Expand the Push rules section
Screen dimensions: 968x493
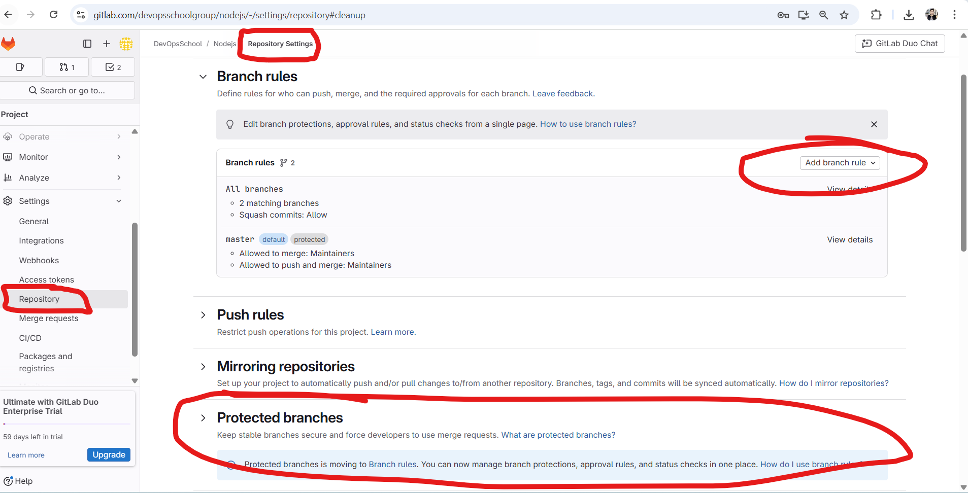203,315
